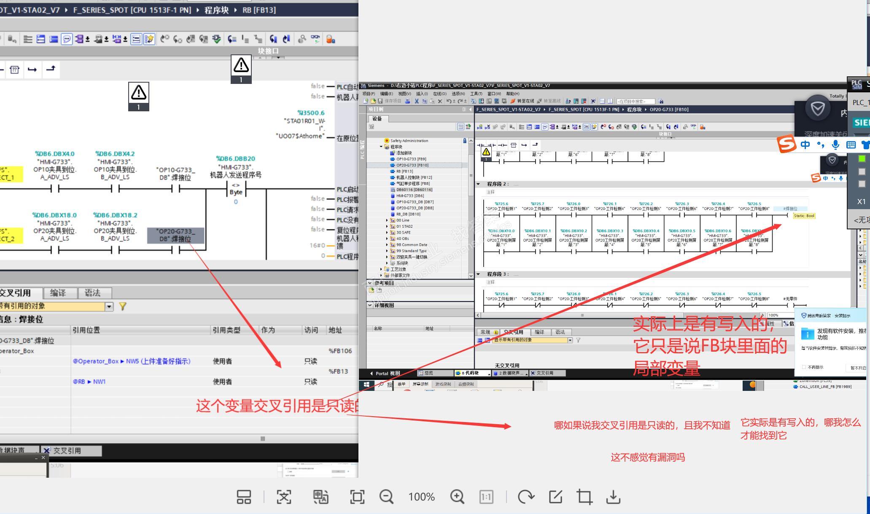Toggle the green checkbox in right panel
870x514 pixels.
862,159
